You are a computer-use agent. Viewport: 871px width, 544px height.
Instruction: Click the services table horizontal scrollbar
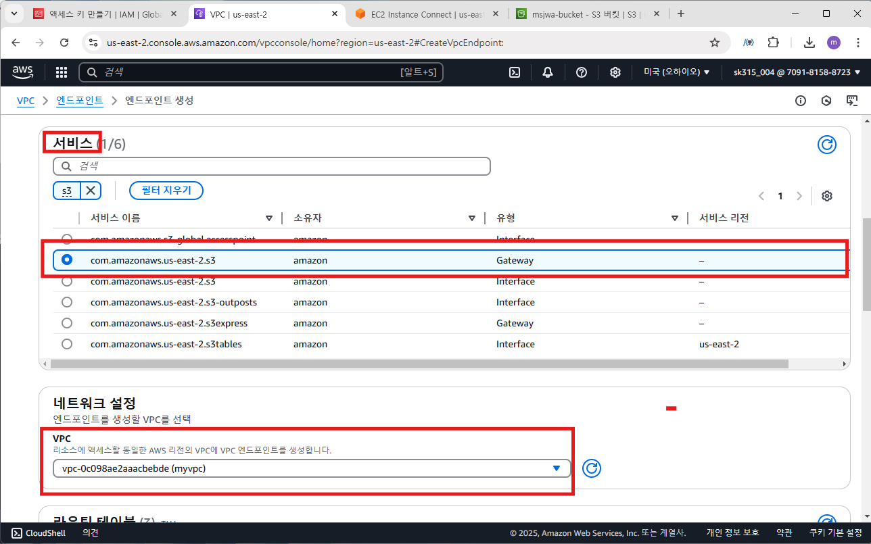click(x=419, y=364)
